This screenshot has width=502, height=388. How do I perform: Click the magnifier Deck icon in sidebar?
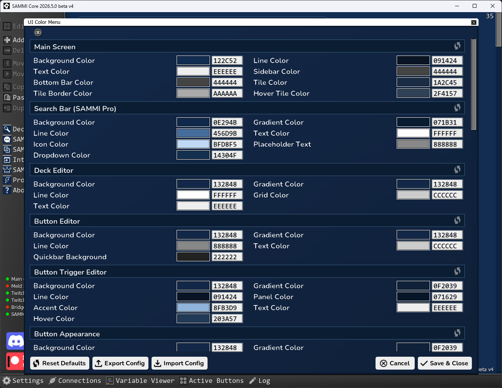(x=7, y=129)
